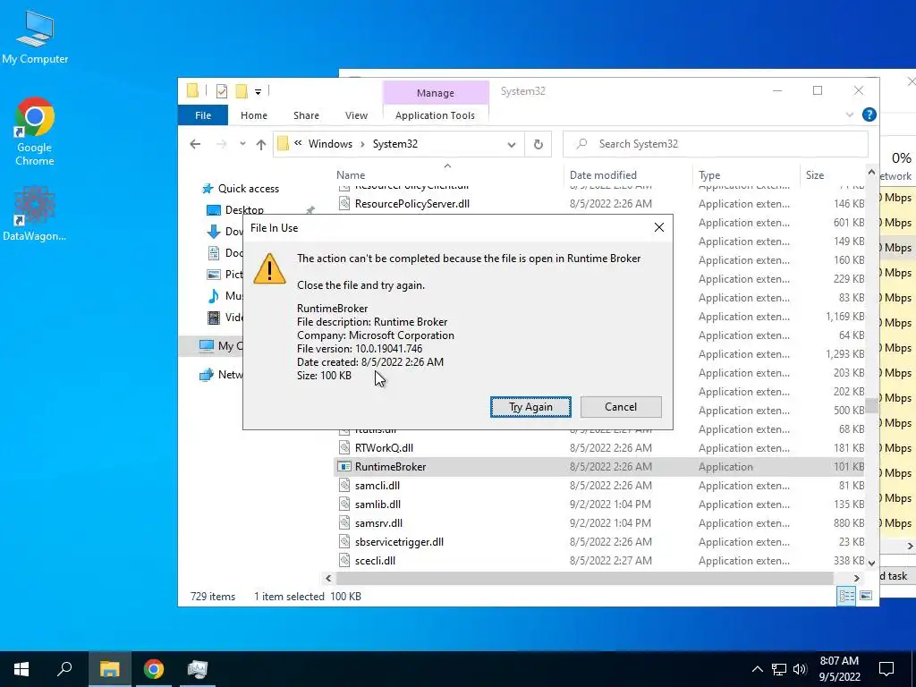Select the RuntimeBroker application row
This screenshot has width=916, height=687.
point(598,467)
